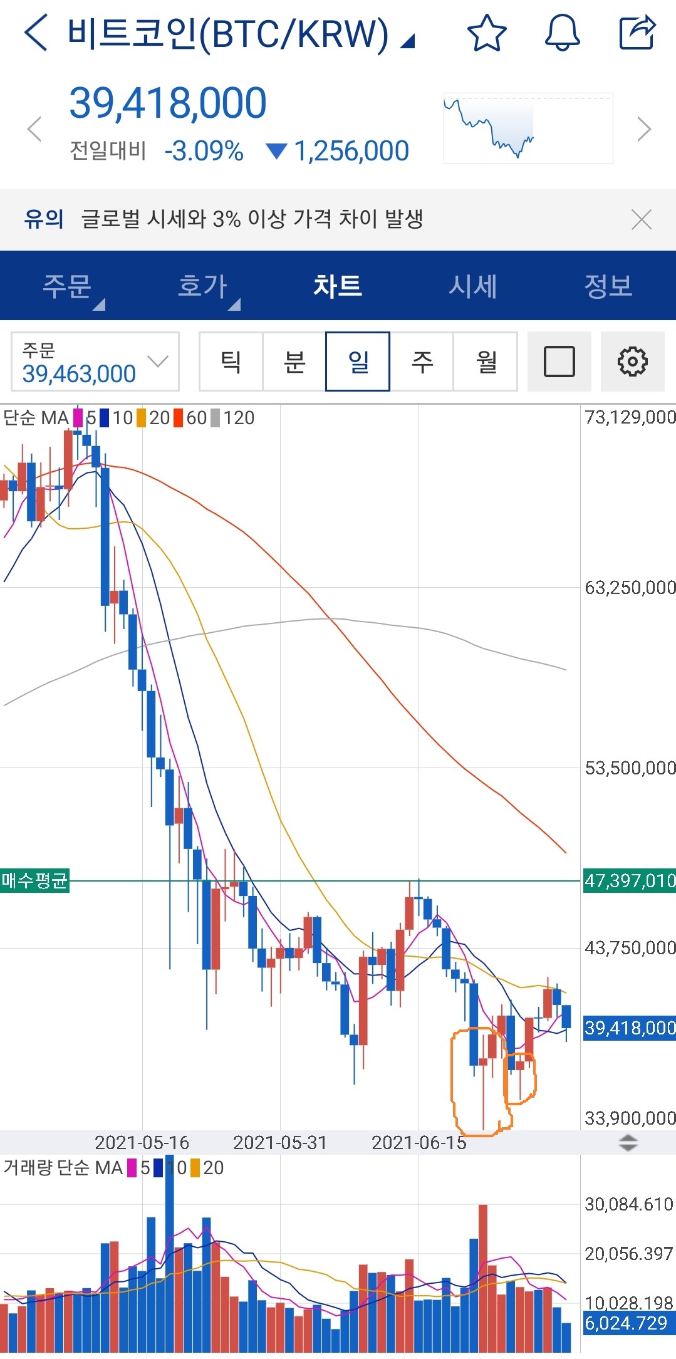The height and width of the screenshot is (1359, 676).
Task: Tap the 2021-06-15 date marker
Action: click(419, 1143)
